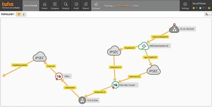Select the Interactive Map sub-tab
The image size is (212, 107).
coord(123,6)
